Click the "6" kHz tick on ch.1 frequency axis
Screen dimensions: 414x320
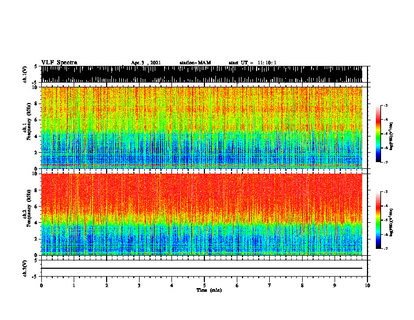37,120
